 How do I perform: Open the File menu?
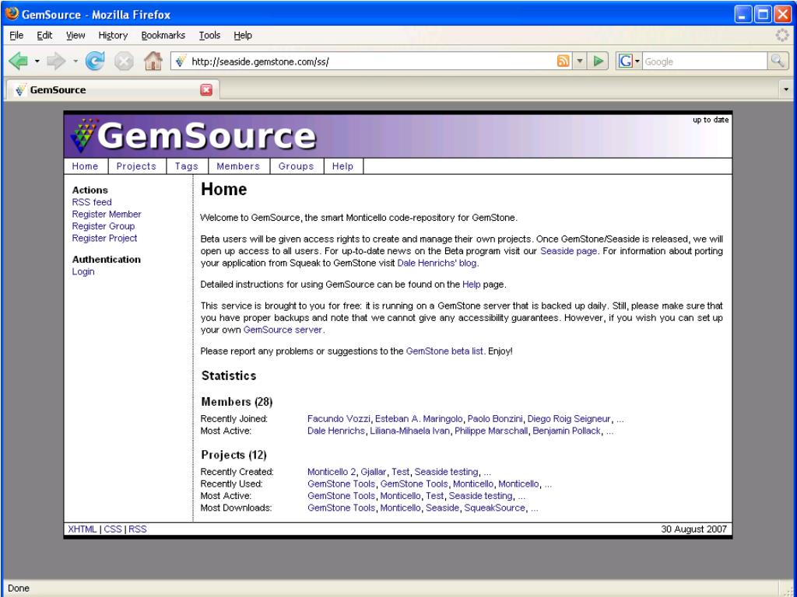click(x=16, y=35)
